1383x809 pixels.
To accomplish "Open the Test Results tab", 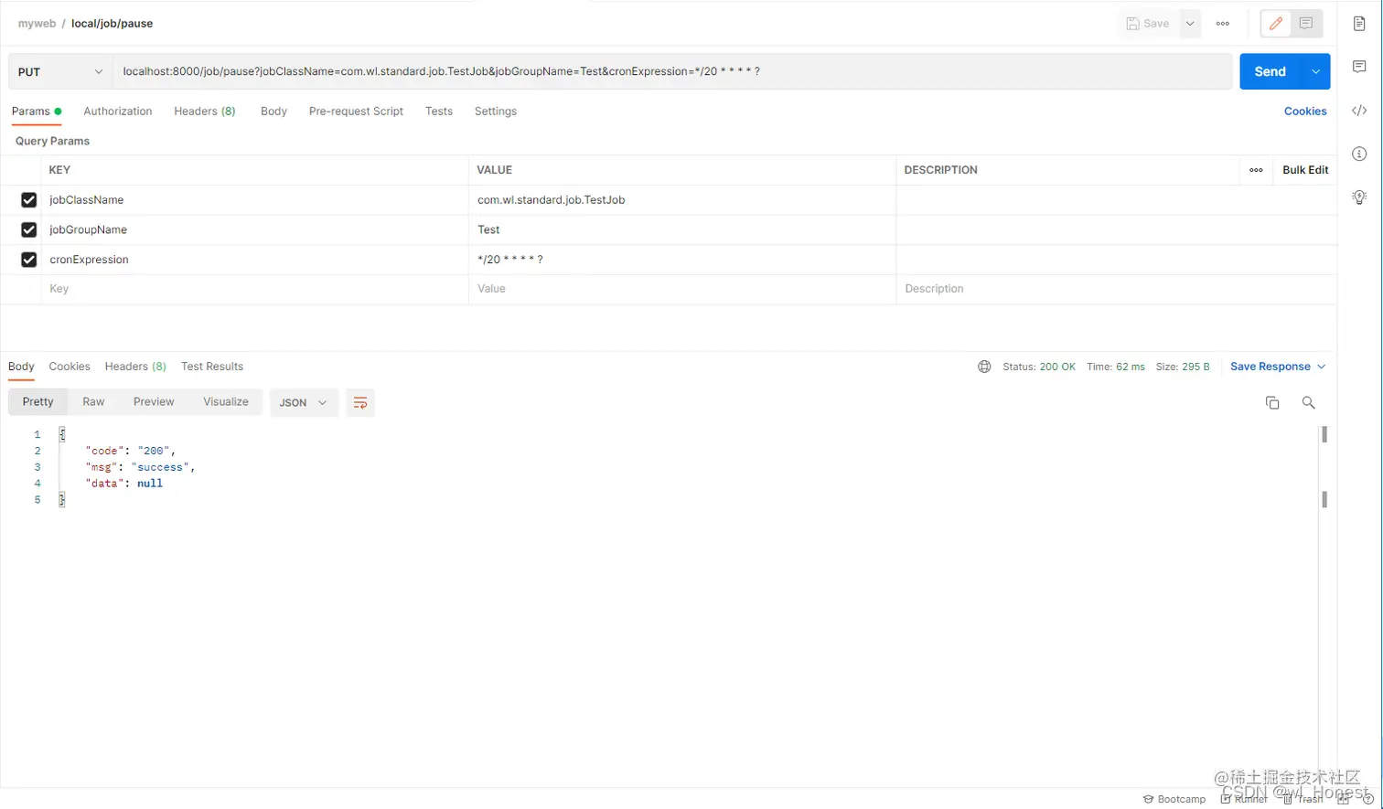I will pos(212,367).
